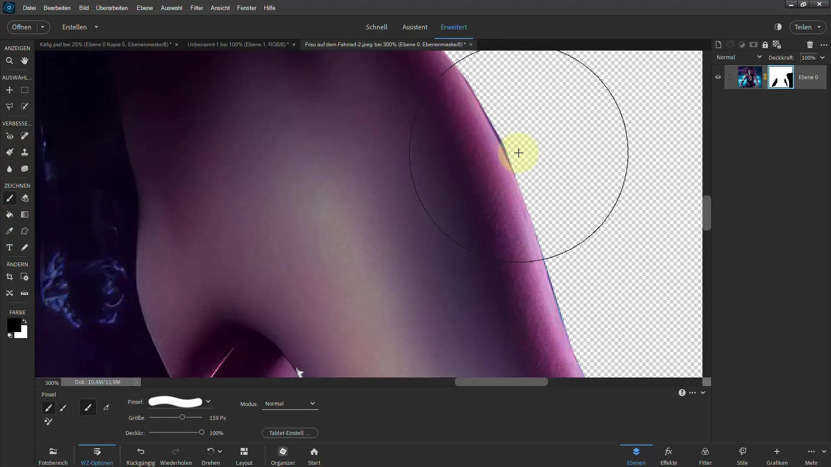This screenshot has width=831, height=467.
Task: Click the layer thumbnail on Ebene 0
Action: (750, 77)
